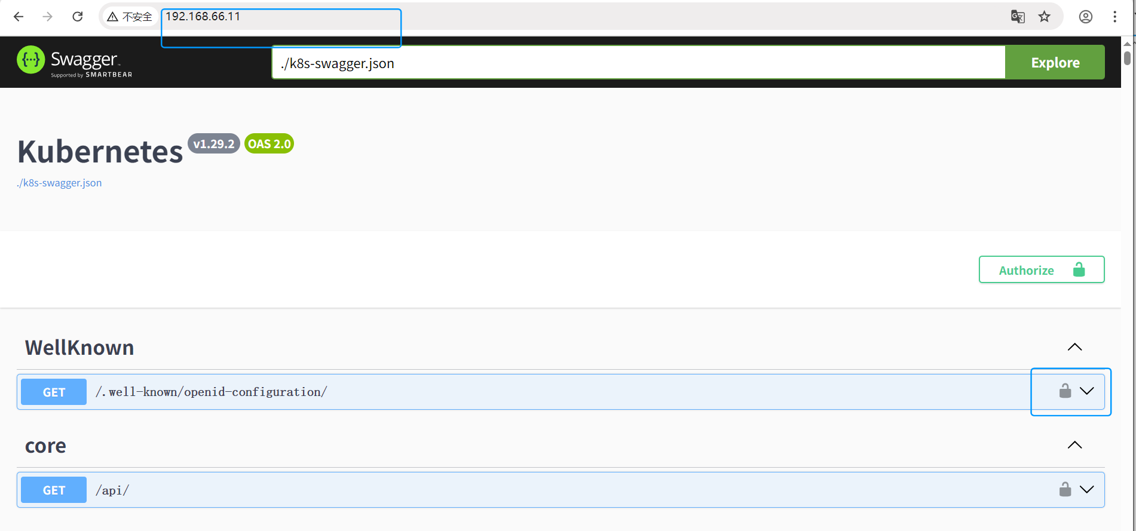Expand the /api/ operation chevron
Image resolution: width=1136 pixels, height=531 pixels.
[x=1087, y=490]
